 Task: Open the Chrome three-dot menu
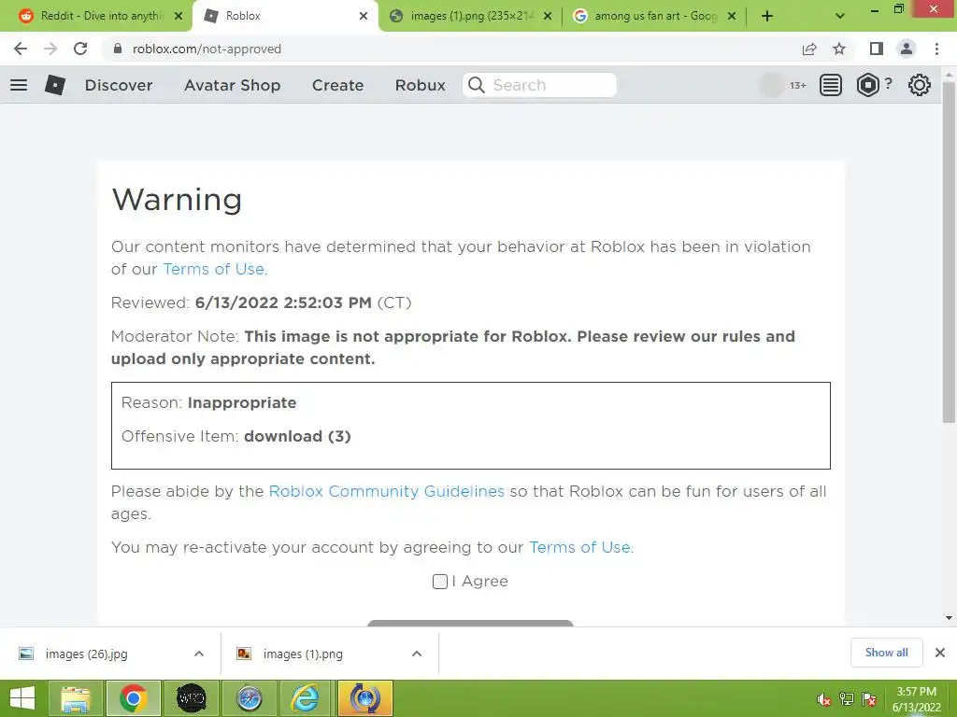[x=936, y=49]
